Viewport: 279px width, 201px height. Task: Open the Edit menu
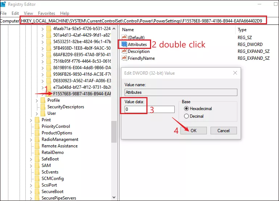[15, 13]
